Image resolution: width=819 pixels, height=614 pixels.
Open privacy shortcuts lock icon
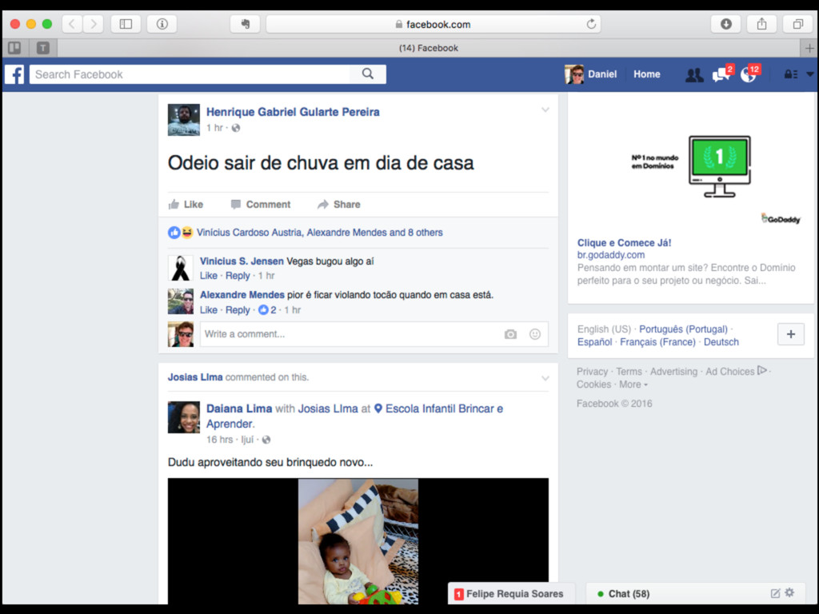[x=790, y=74]
